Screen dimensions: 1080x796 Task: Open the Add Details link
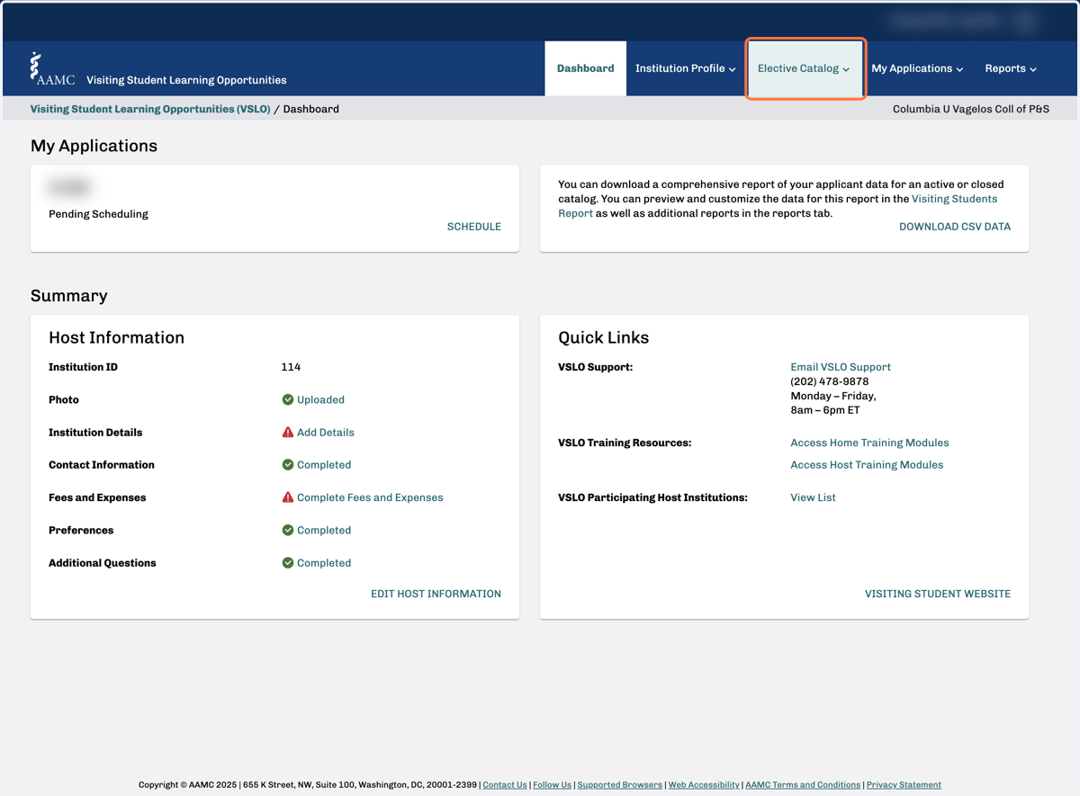(x=325, y=433)
